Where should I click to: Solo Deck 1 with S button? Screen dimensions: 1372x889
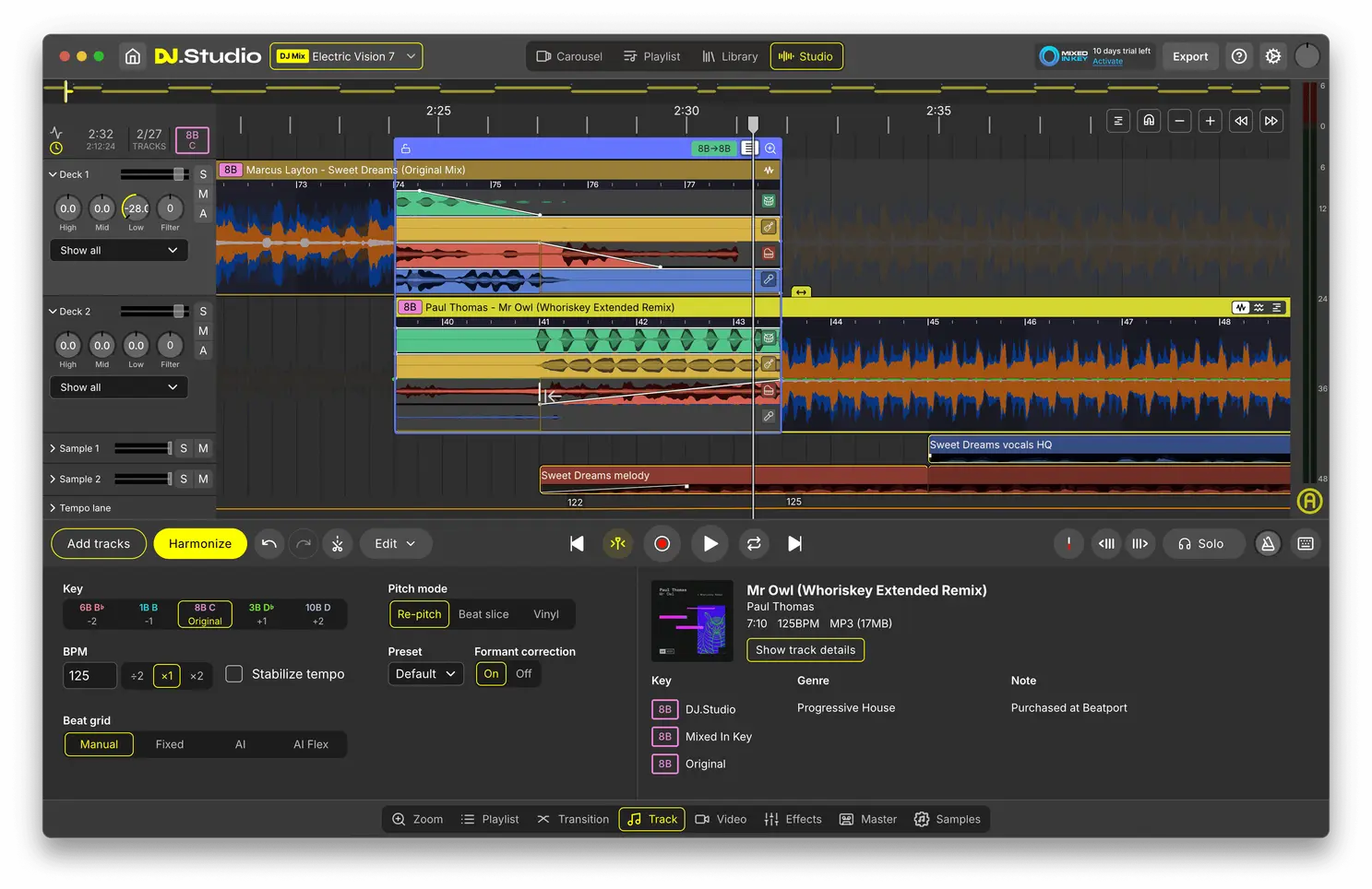(203, 174)
